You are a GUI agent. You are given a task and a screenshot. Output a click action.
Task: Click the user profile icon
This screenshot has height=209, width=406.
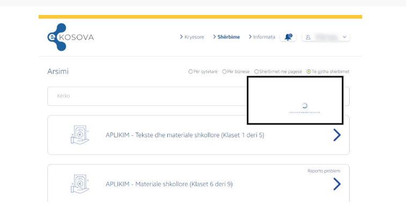pyautogui.click(x=308, y=37)
